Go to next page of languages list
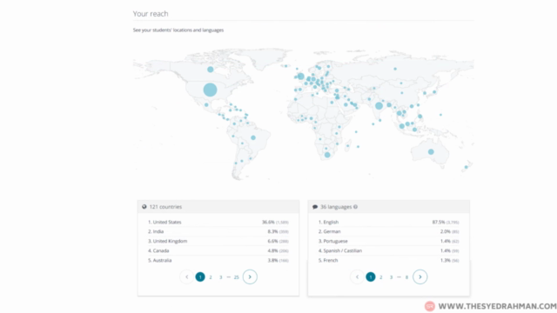Viewport: 557px width, 313px height. [x=419, y=276]
